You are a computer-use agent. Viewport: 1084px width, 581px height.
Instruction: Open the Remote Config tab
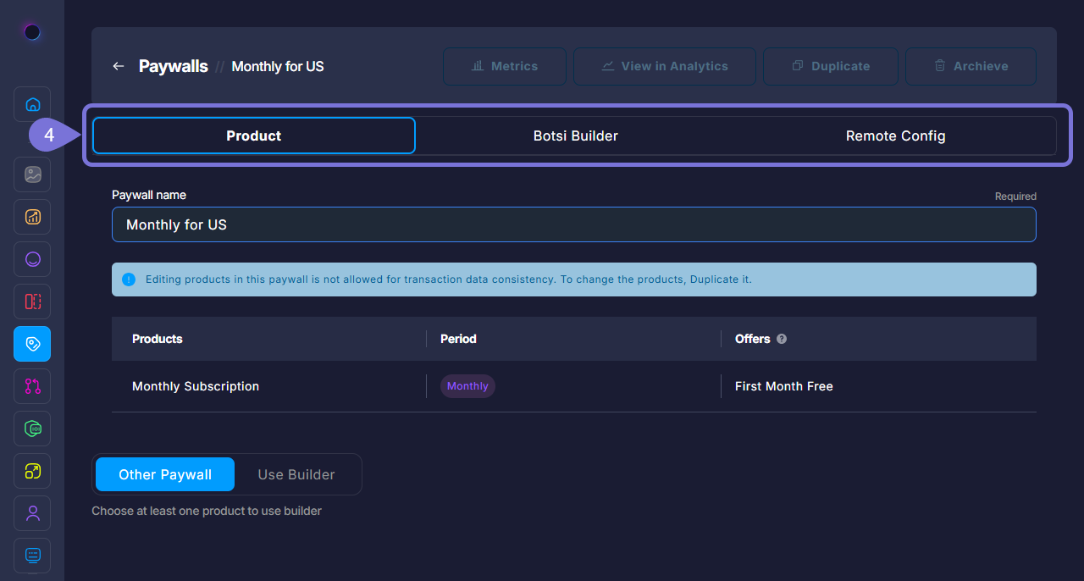point(895,136)
